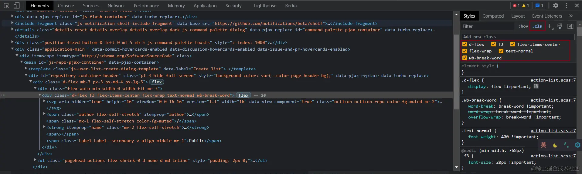
Task: Activate the inspect element picker icon
Action: pyautogui.click(x=6, y=5)
